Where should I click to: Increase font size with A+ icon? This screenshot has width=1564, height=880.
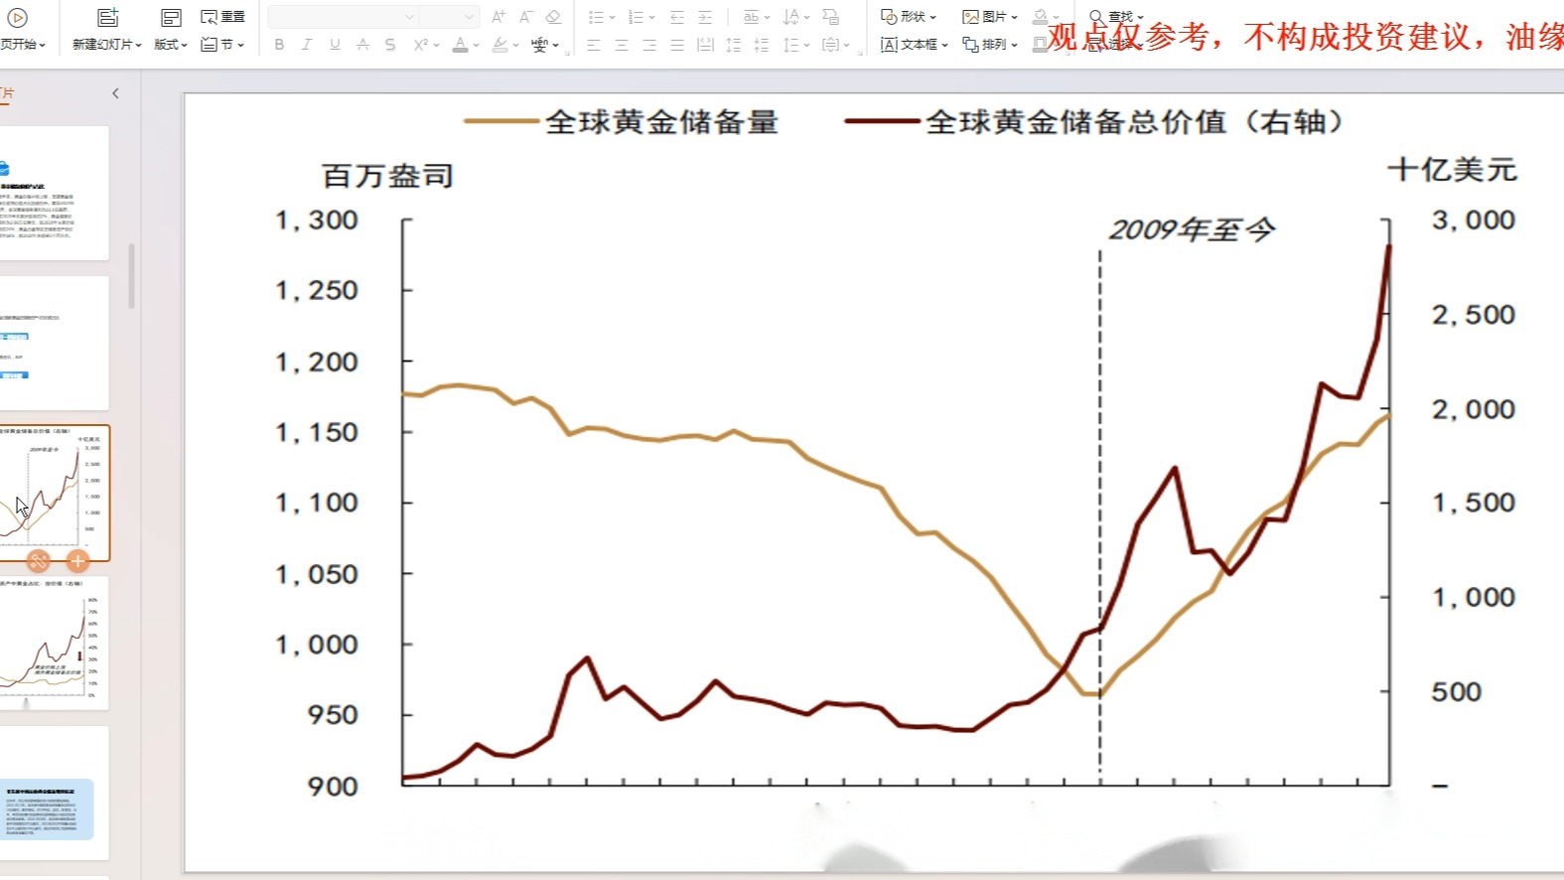coord(498,17)
